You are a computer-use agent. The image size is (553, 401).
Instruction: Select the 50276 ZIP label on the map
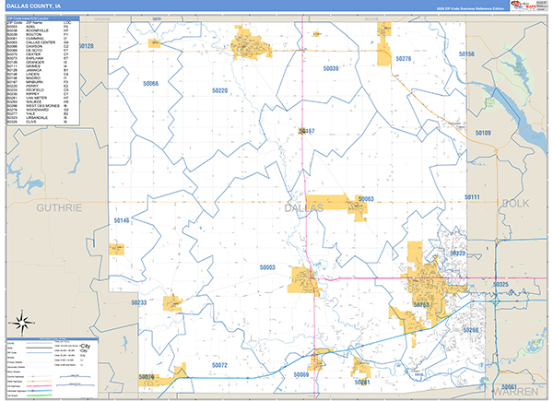[x=404, y=59]
